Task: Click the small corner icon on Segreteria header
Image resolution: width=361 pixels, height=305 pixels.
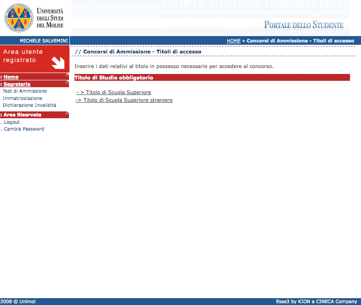Action: point(67,82)
